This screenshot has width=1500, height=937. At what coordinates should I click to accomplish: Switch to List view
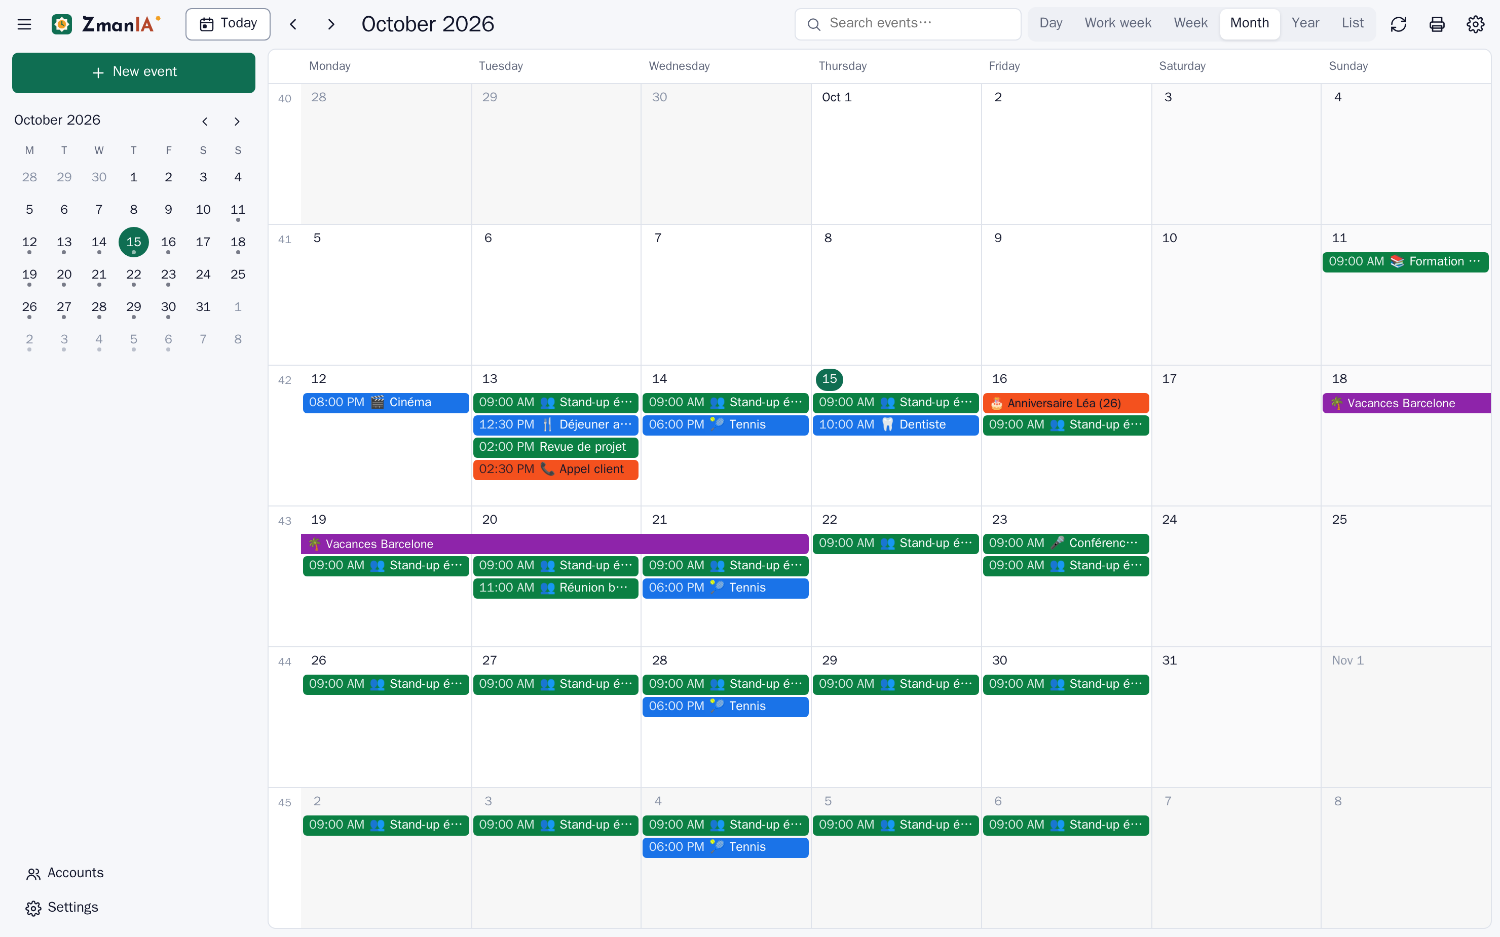point(1353,23)
